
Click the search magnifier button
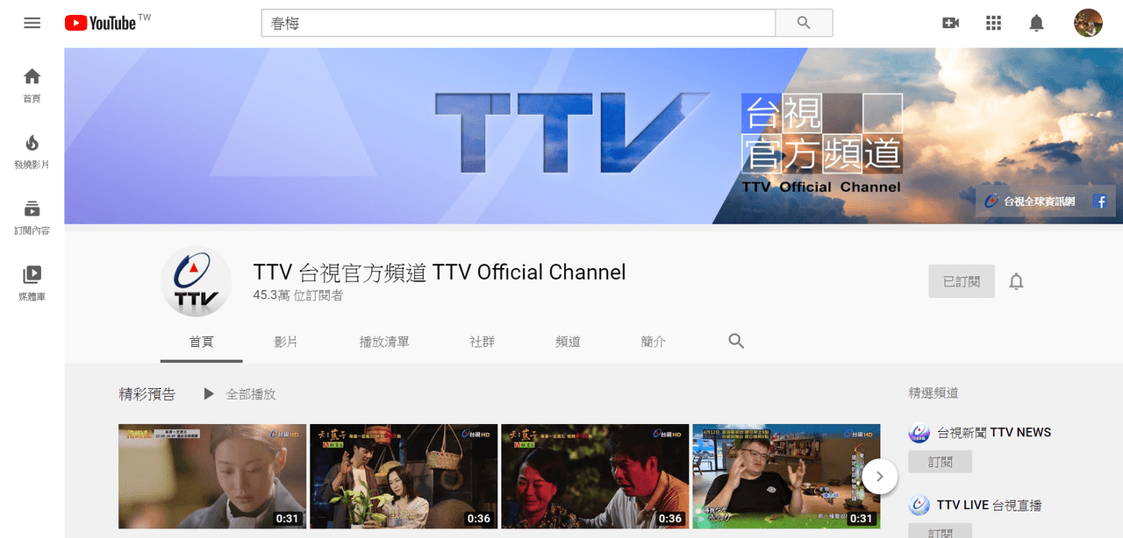coord(804,24)
